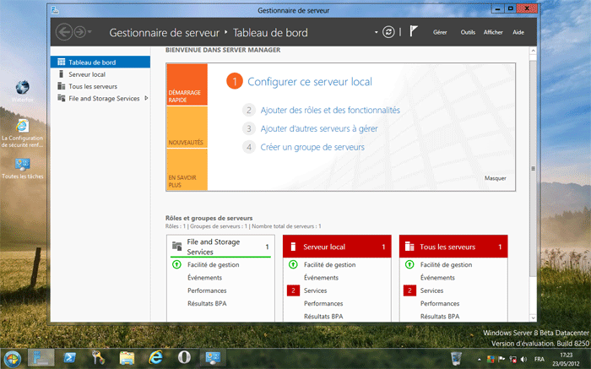Open Performances in Serveur local tile
The height and width of the screenshot is (369, 591).
tap(323, 303)
